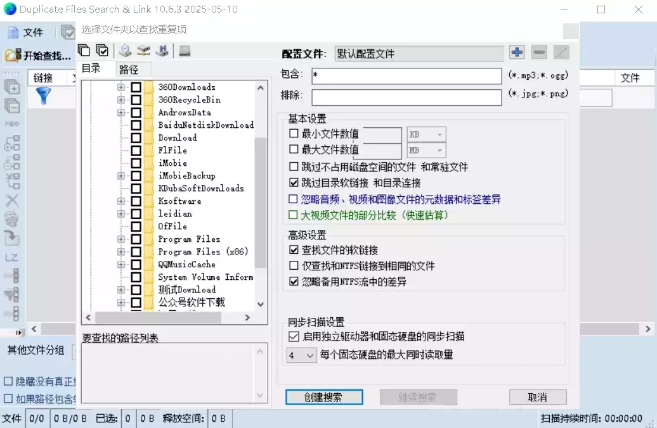Viewport: 657px width, 428px height.
Task: Click the local disk drives icon
Action: [126, 51]
